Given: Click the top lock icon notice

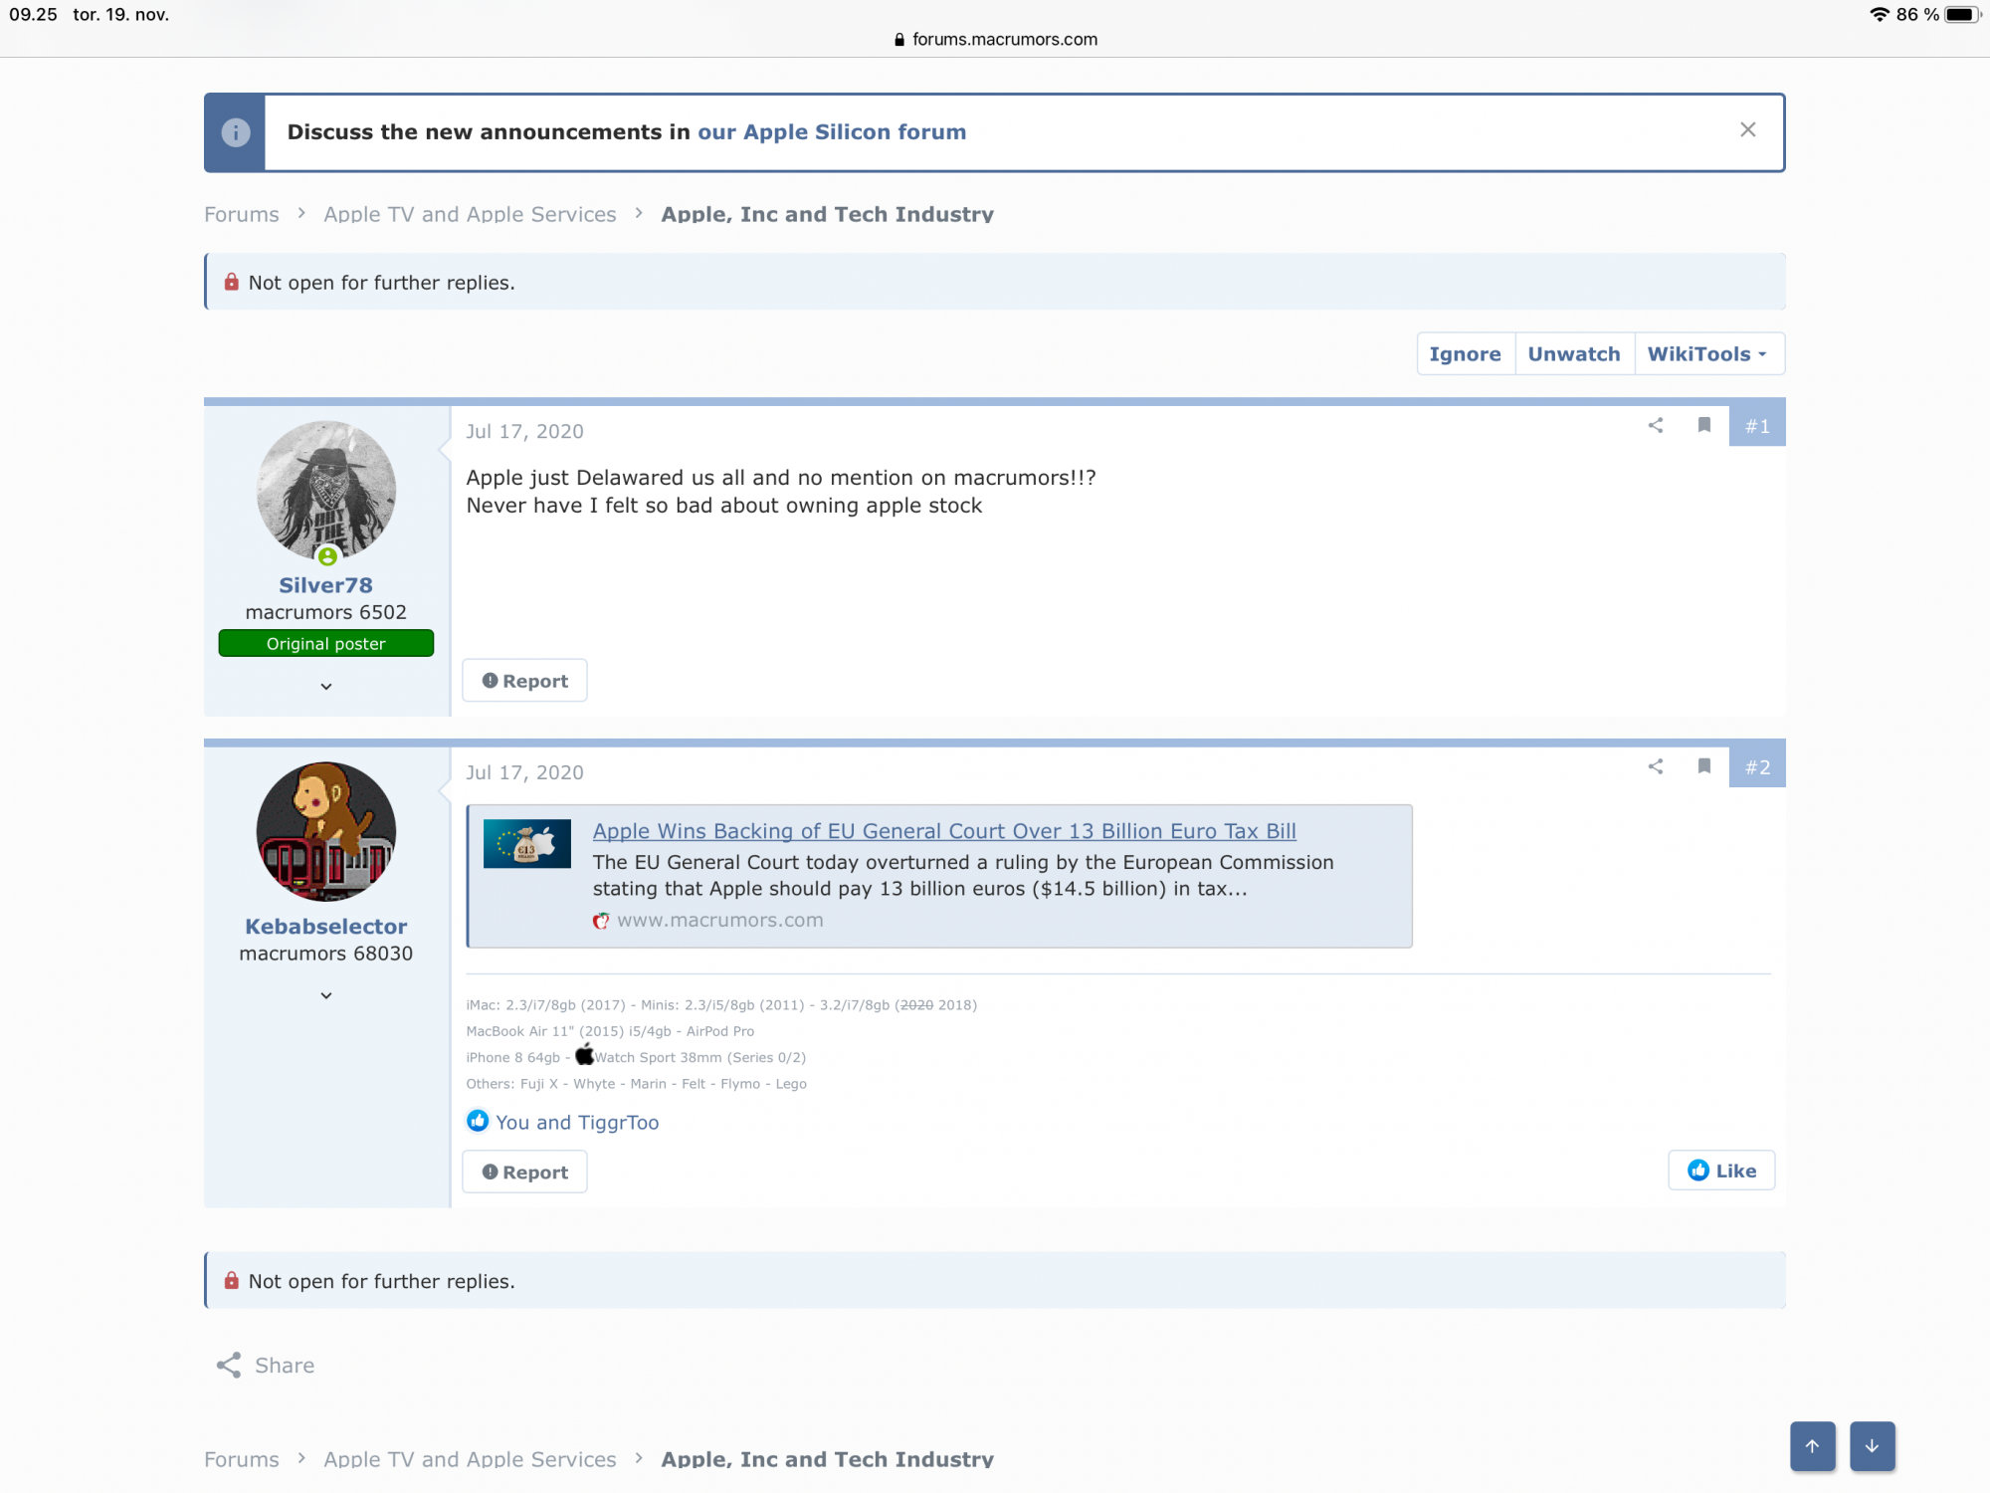Looking at the screenshot, I should [231, 283].
